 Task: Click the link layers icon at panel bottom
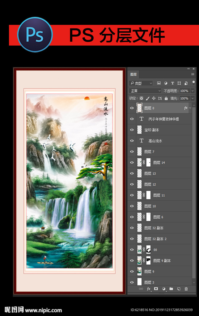pyautogui.click(x=141, y=289)
